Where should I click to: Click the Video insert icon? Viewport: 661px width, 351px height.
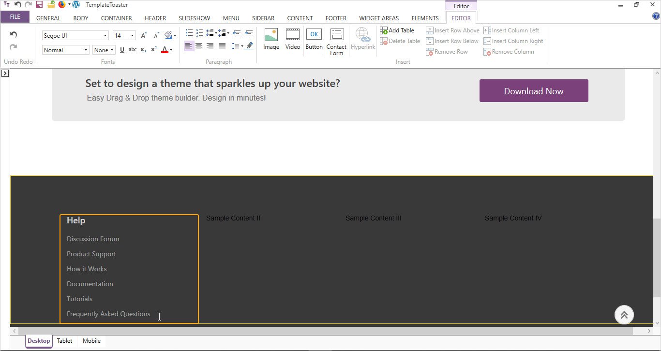tap(292, 39)
